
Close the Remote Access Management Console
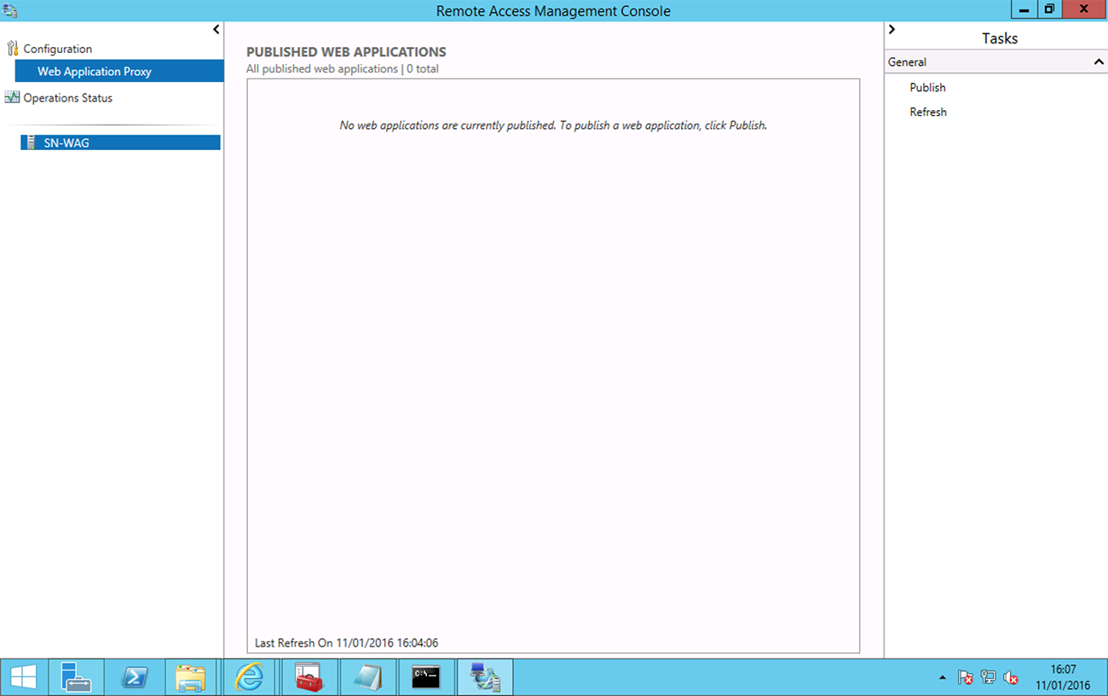point(1083,9)
